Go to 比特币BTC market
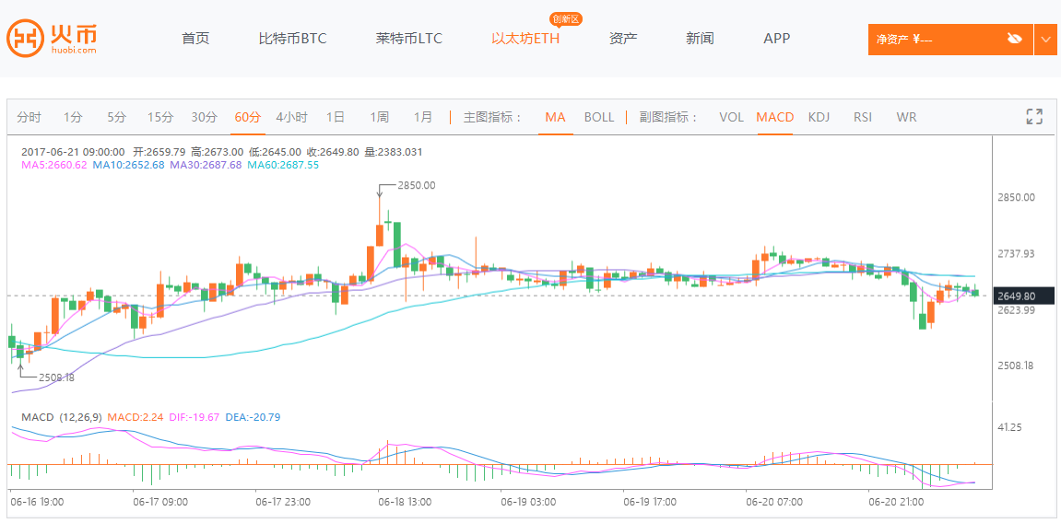The width and height of the screenshot is (1061, 523). coord(292,39)
